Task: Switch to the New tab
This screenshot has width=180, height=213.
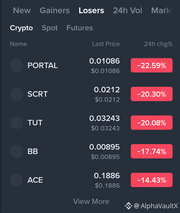Action: tap(22, 10)
